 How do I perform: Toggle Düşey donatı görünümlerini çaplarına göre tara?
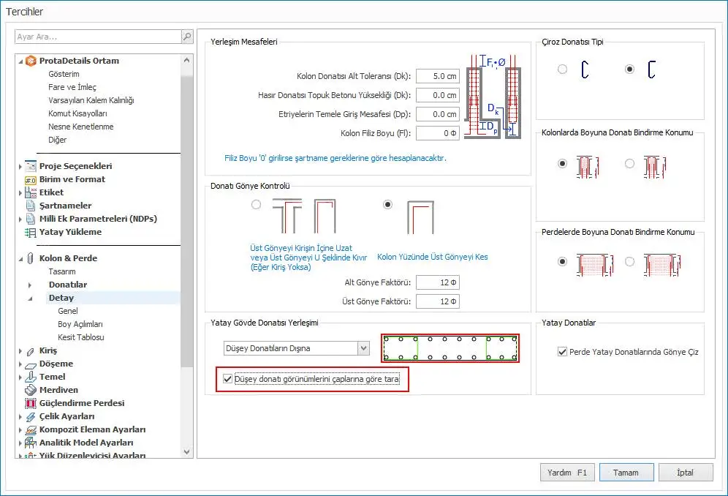pos(228,380)
